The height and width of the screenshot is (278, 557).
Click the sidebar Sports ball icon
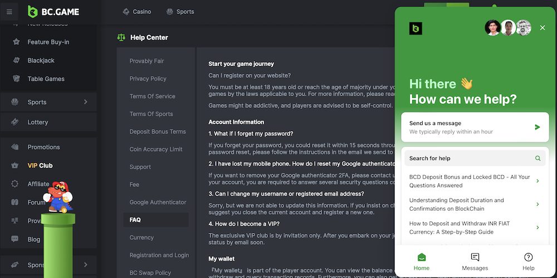[14, 102]
